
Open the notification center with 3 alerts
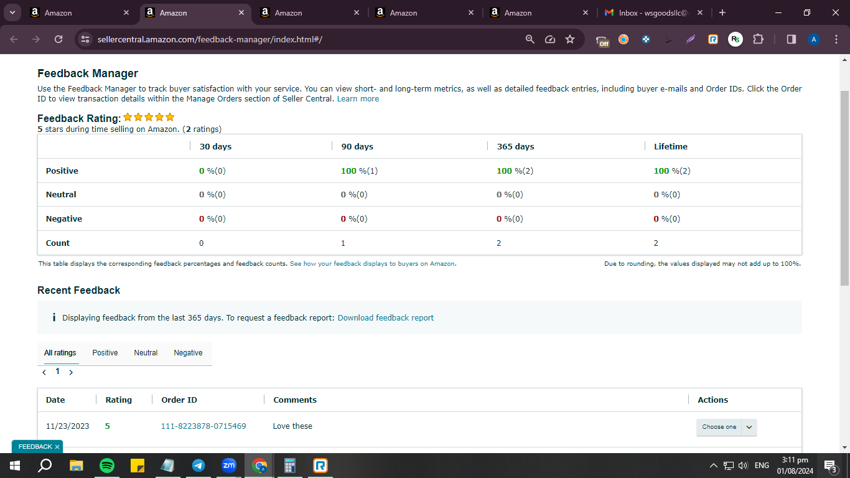click(x=829, y=466)
